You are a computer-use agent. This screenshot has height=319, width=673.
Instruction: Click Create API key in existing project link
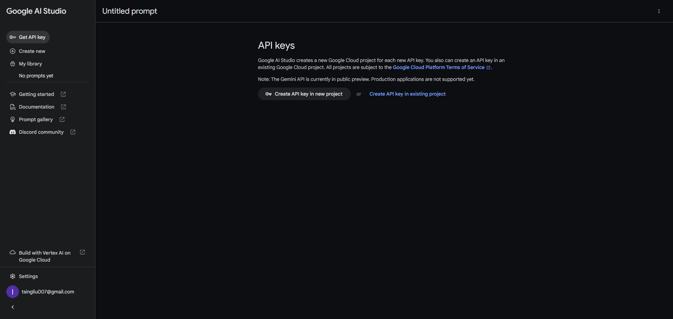point(407,94)
